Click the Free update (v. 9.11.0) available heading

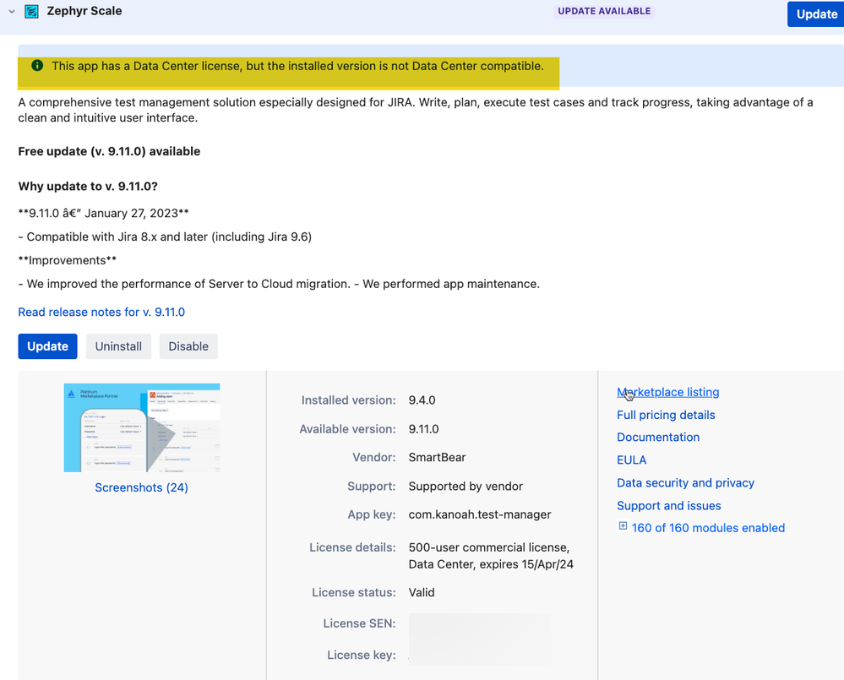pos(109,152)
